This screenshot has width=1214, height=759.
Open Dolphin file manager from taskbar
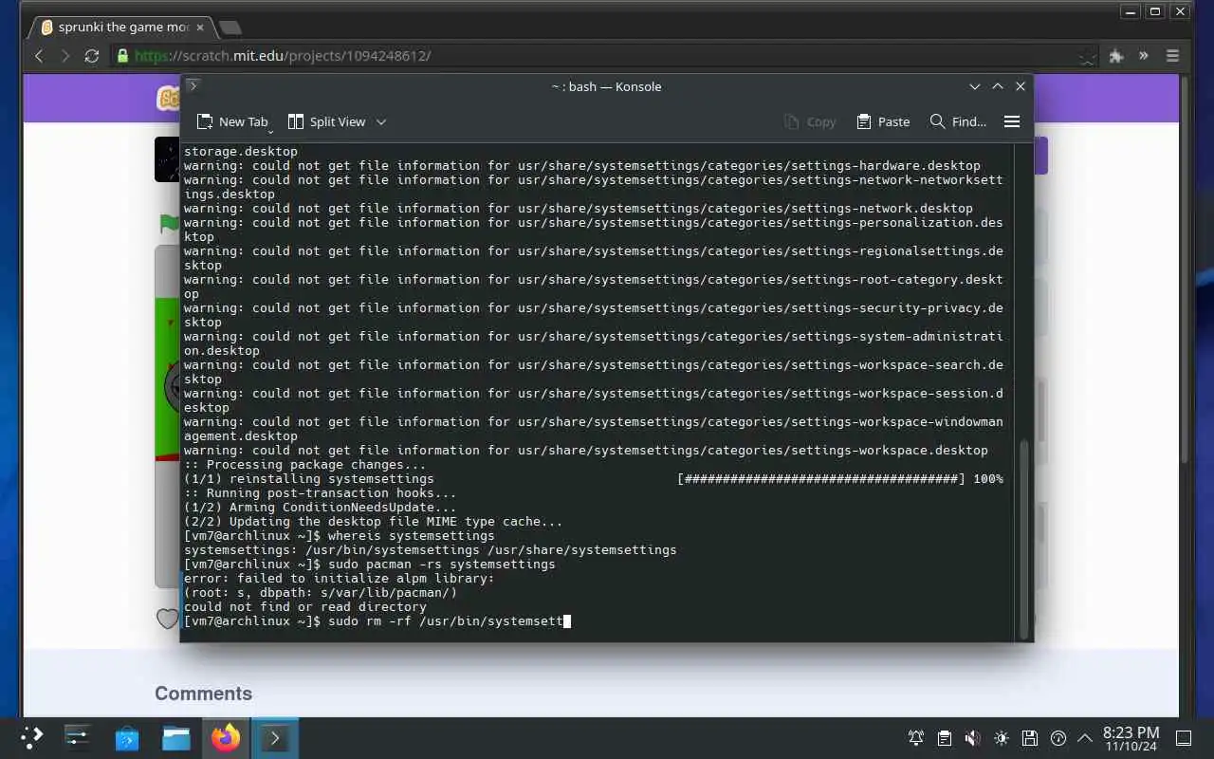(176, 737)
